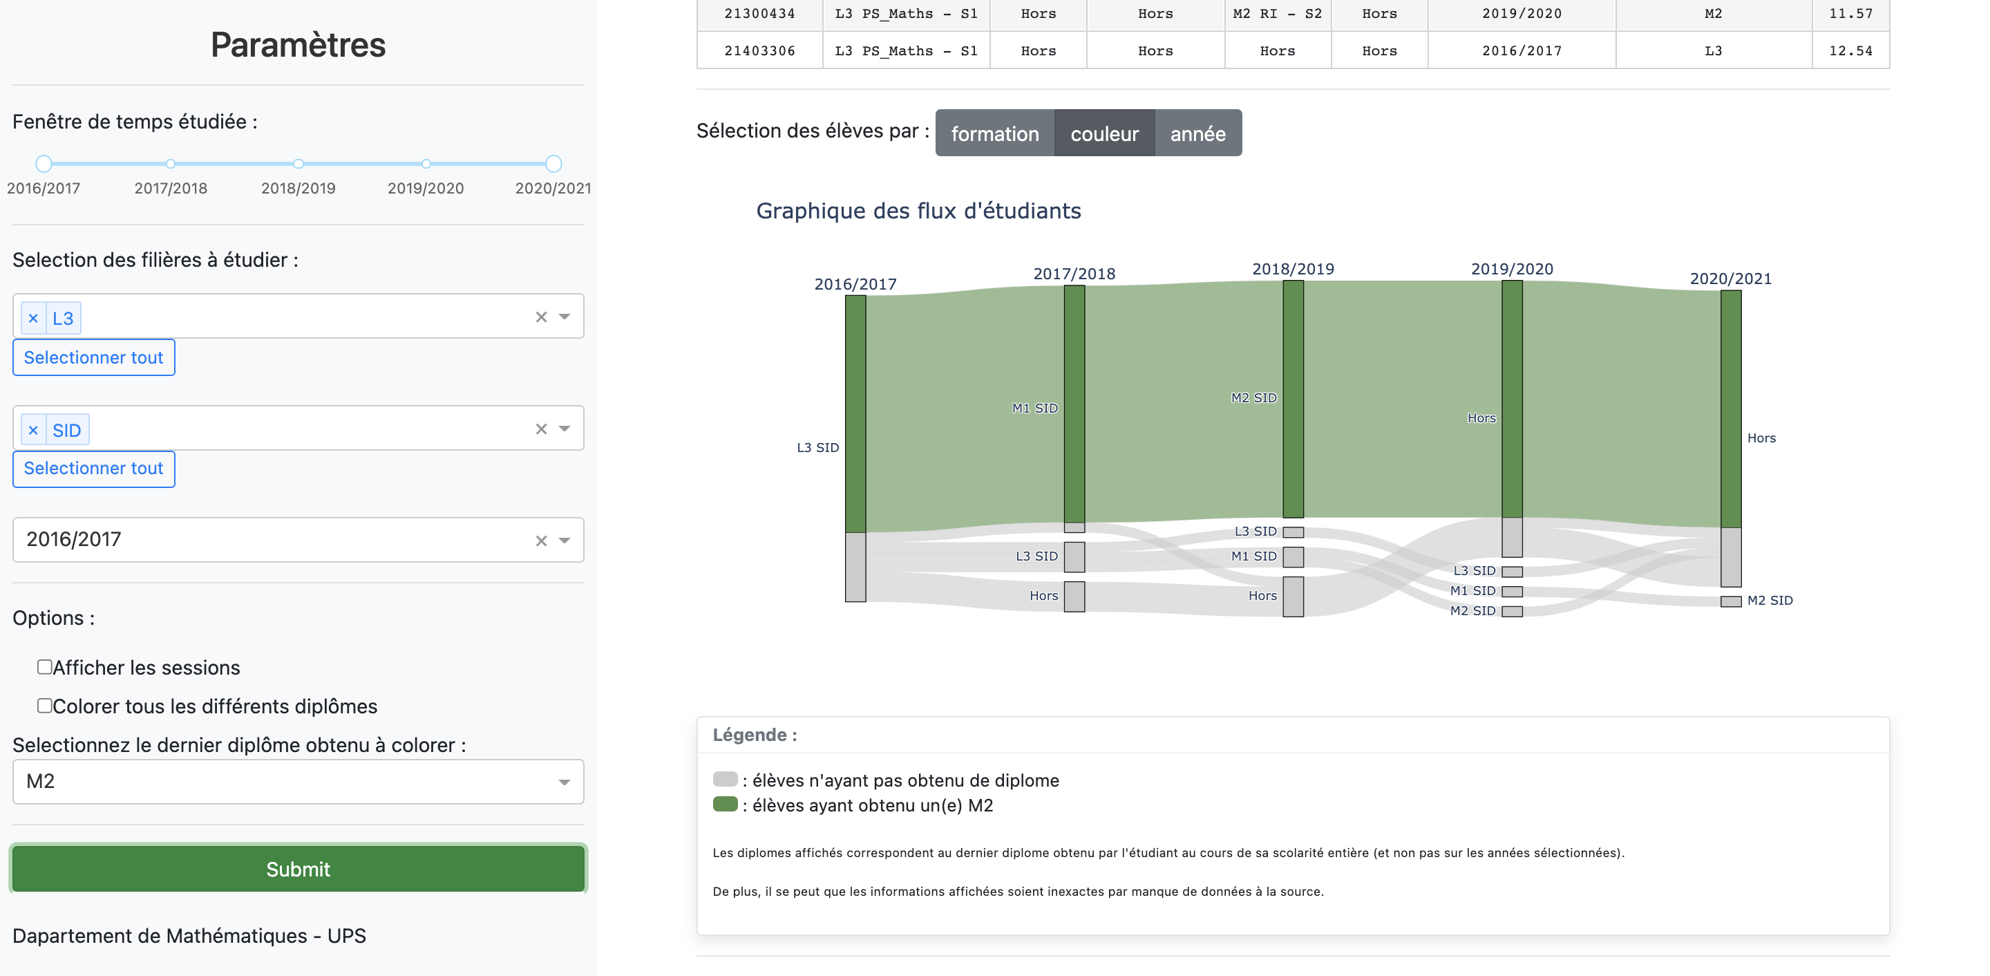
Task: Switch selection mode to 'formation'
Action: tap(996, 133)
